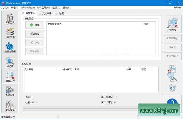Click the scan progress bar
The width and height of the screenshot is (183, 119).
[x=81, y=108]
